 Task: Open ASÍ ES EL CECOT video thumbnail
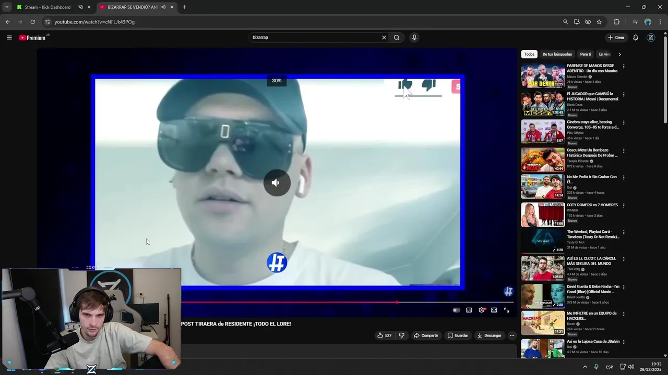coord(543,268)
